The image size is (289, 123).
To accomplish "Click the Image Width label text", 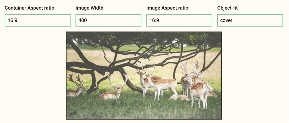I will tap(89, 8).
